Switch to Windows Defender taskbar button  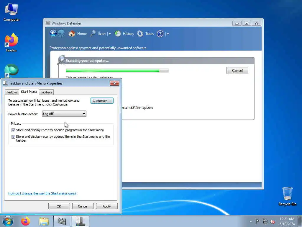coord(62,221)
